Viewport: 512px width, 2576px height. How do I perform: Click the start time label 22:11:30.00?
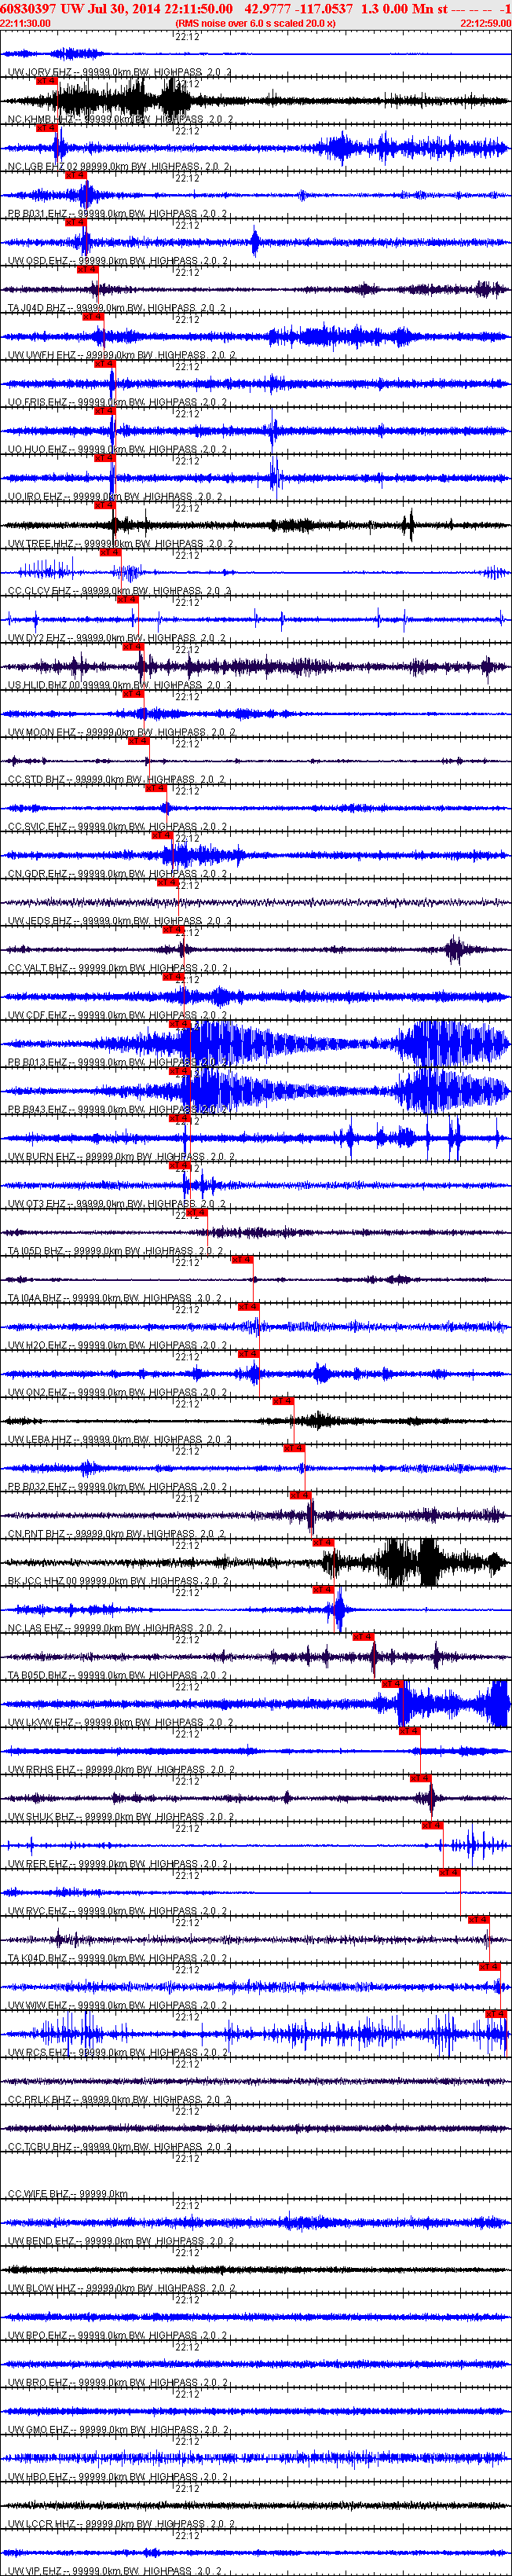(x=25, y=23)
